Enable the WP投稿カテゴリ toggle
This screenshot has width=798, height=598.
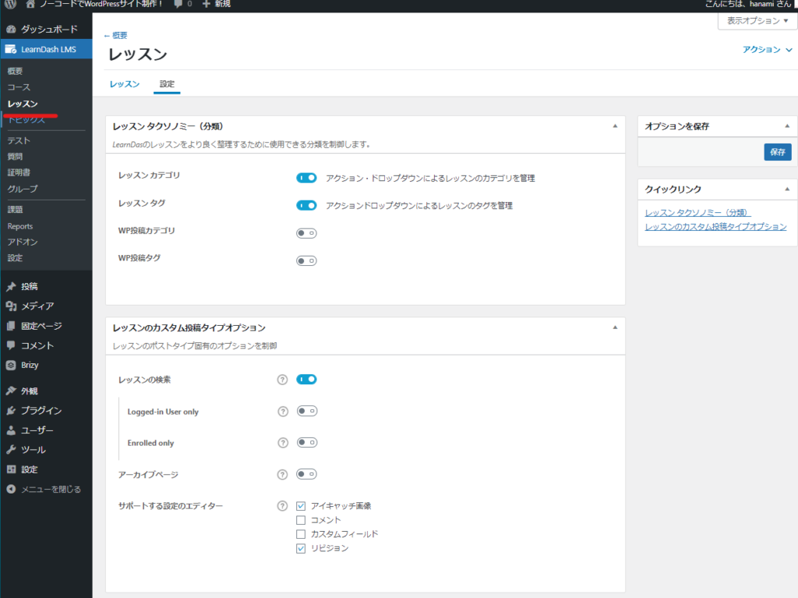tap(306, 233)
